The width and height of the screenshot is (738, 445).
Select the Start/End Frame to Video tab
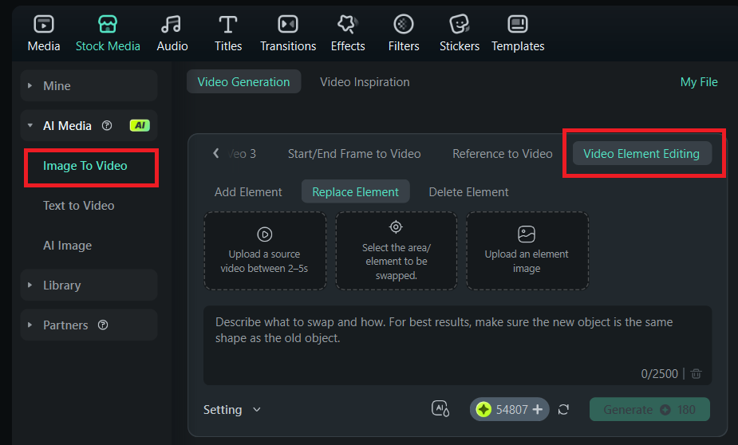(354, 154)
